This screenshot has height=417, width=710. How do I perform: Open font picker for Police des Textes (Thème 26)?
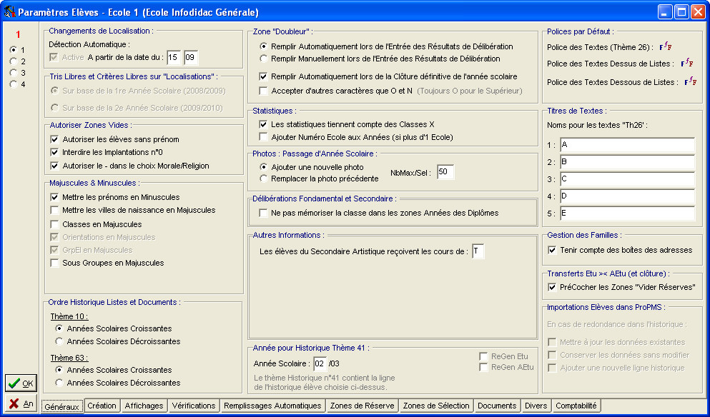point(665,46)
